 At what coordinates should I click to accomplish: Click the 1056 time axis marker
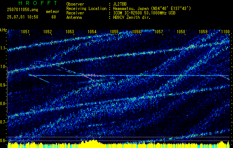click(x=136, y=31)
